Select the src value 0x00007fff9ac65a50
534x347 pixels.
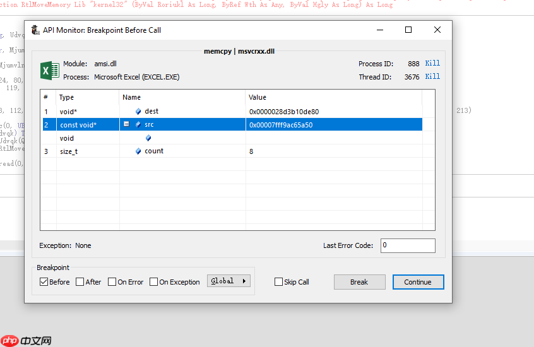(281, 125)
